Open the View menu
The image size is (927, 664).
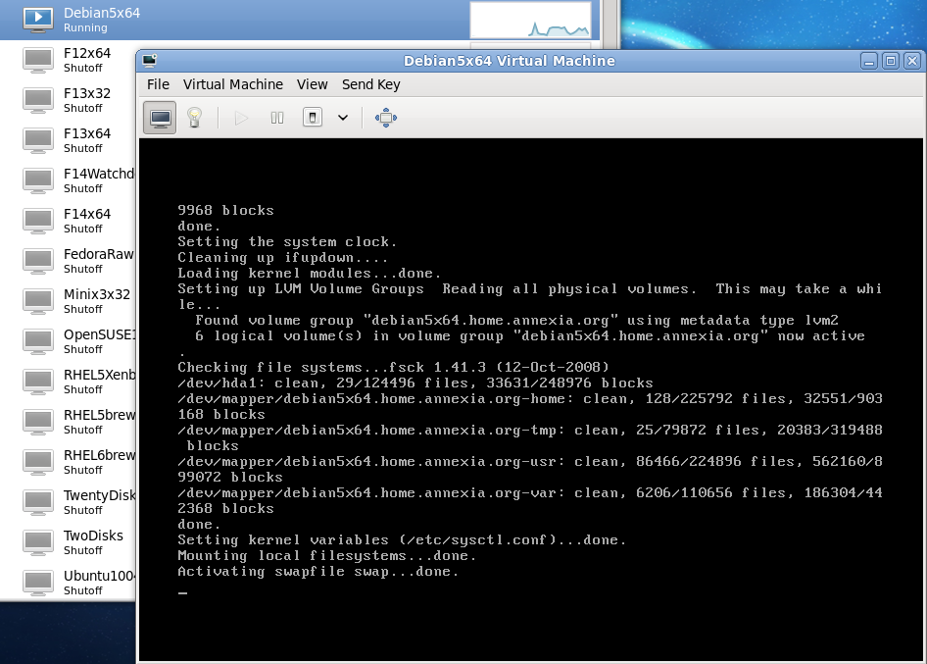click(x=313, y=84)
